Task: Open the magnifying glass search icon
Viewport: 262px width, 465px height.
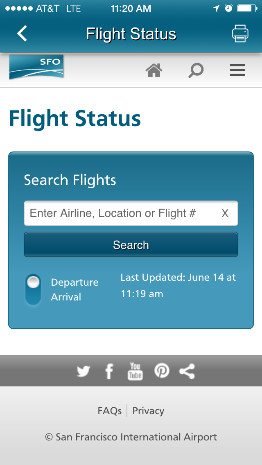Action: point(196,71)
